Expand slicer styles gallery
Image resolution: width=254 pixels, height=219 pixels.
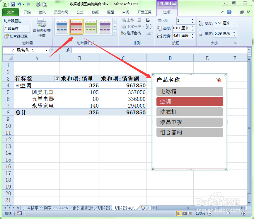[115, 33]
